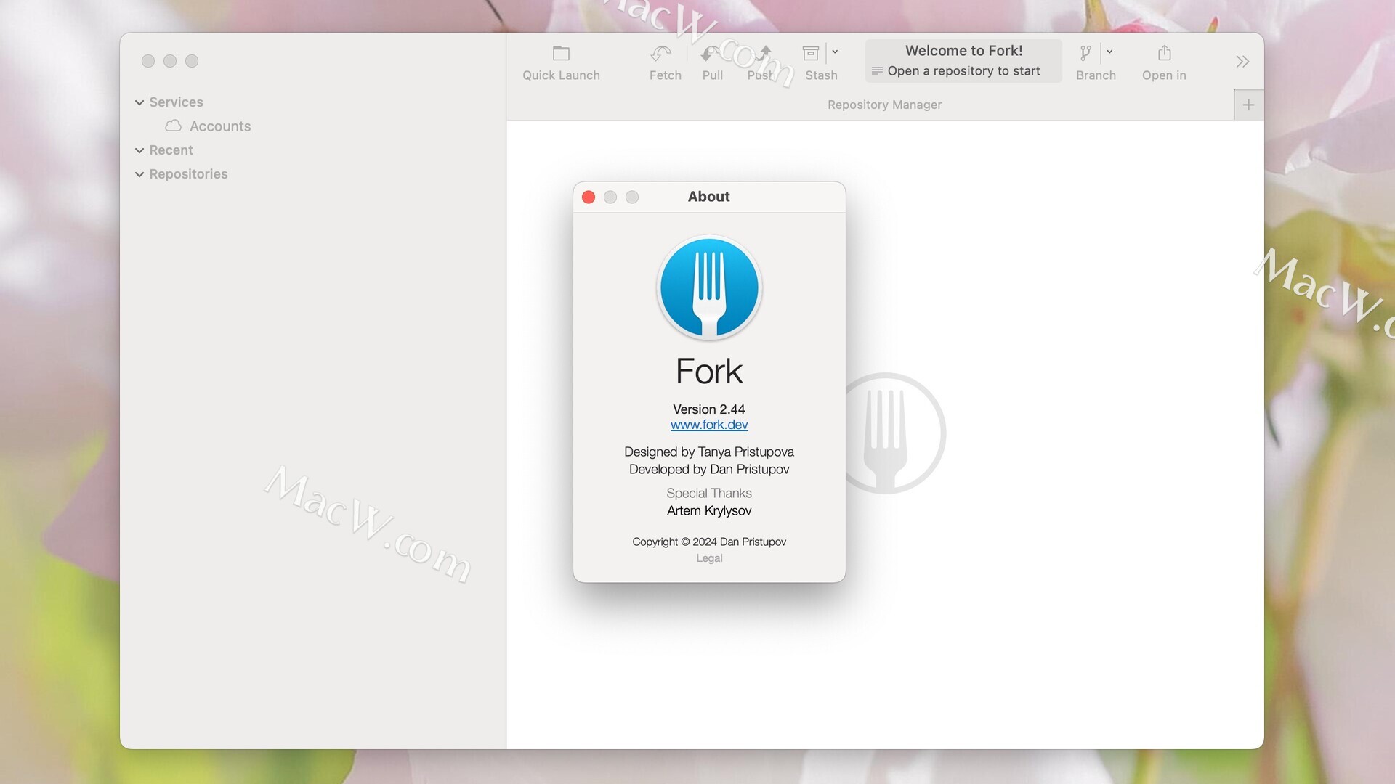1395x784 pixels.
Task: Click the Quick Launch icon
Action: coord(560,52)
